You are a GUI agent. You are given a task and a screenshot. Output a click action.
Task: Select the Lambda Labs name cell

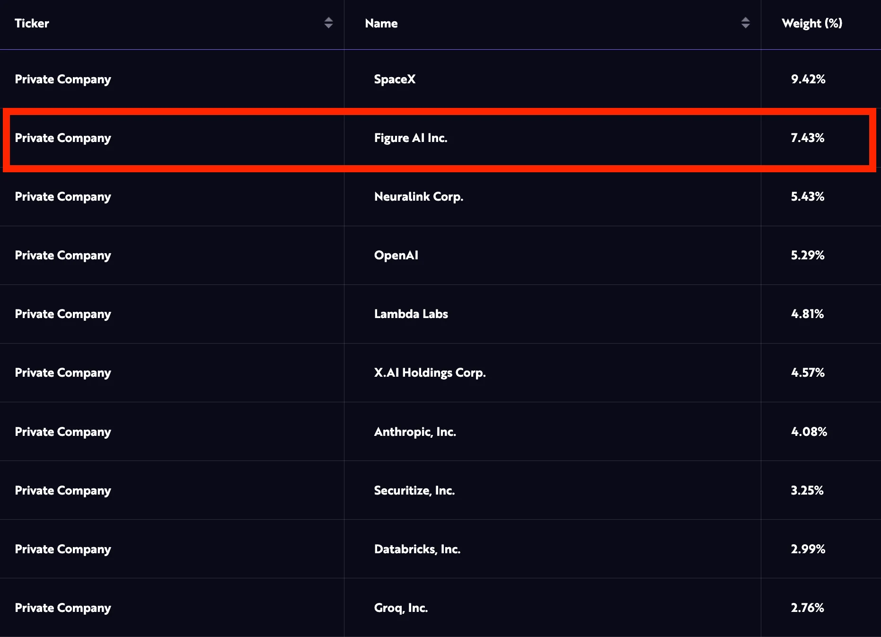click(x=411, y=314)
